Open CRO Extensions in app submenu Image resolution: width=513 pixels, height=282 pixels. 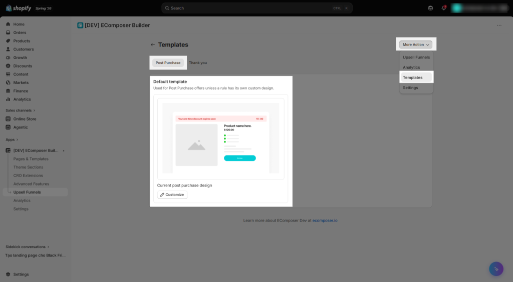pos(28,175)
